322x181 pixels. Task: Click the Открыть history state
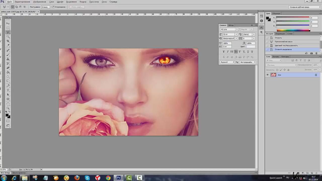278,38
